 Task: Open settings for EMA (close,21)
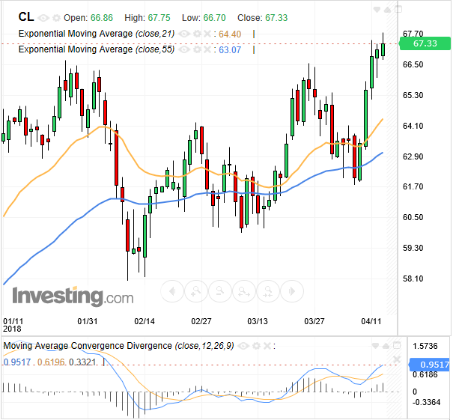[198, 34]
